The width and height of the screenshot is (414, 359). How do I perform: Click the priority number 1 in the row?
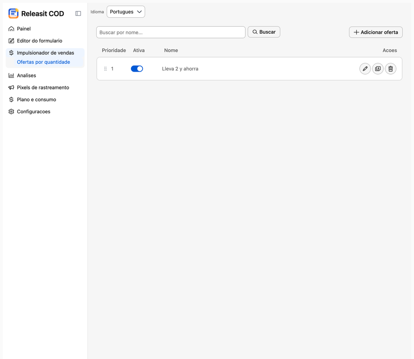(x=112, y=69)
